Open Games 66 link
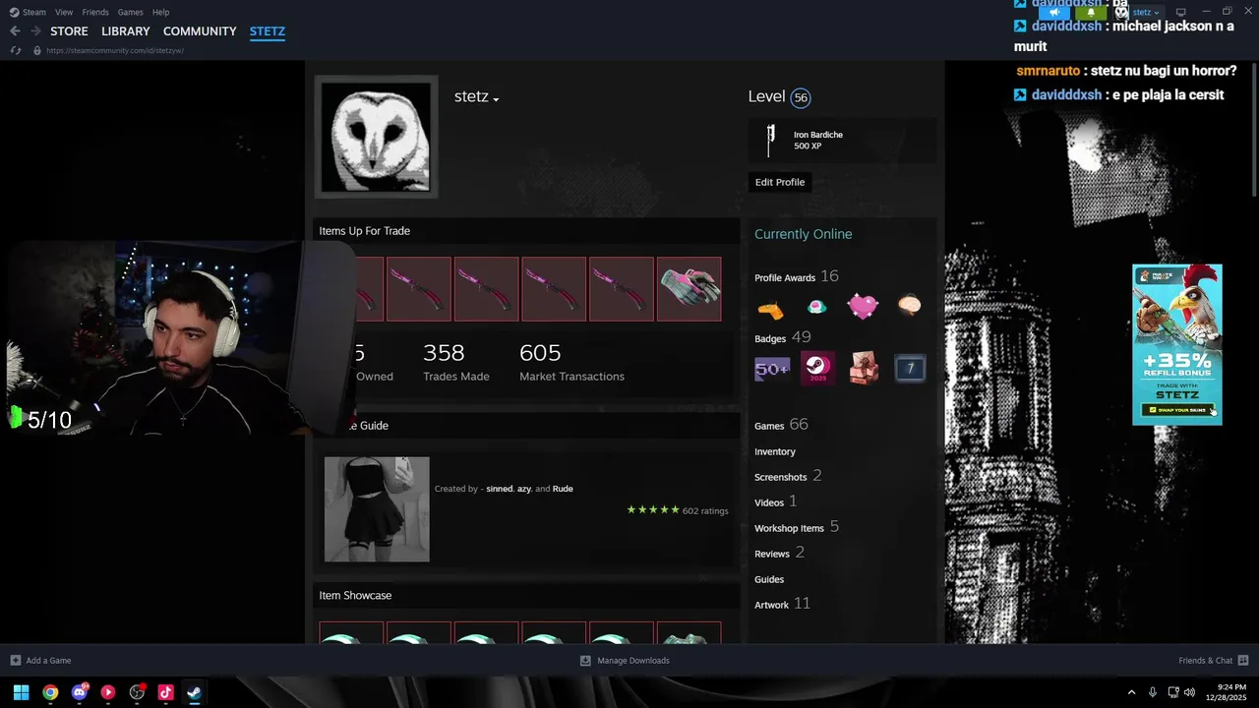1259x708 pixels. (x=781, y=425)
